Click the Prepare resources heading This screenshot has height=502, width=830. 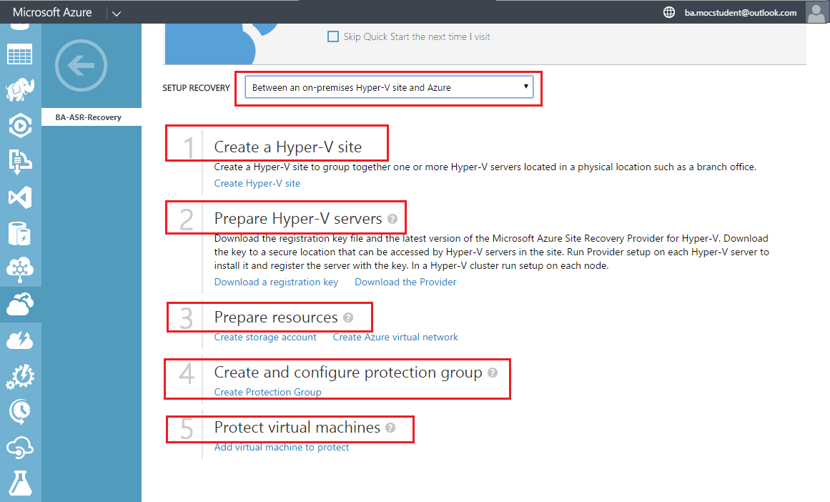276,318
